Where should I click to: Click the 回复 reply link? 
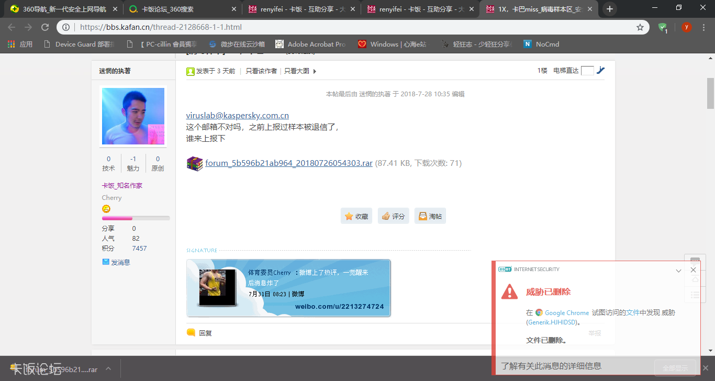click(x=205, y=333)
